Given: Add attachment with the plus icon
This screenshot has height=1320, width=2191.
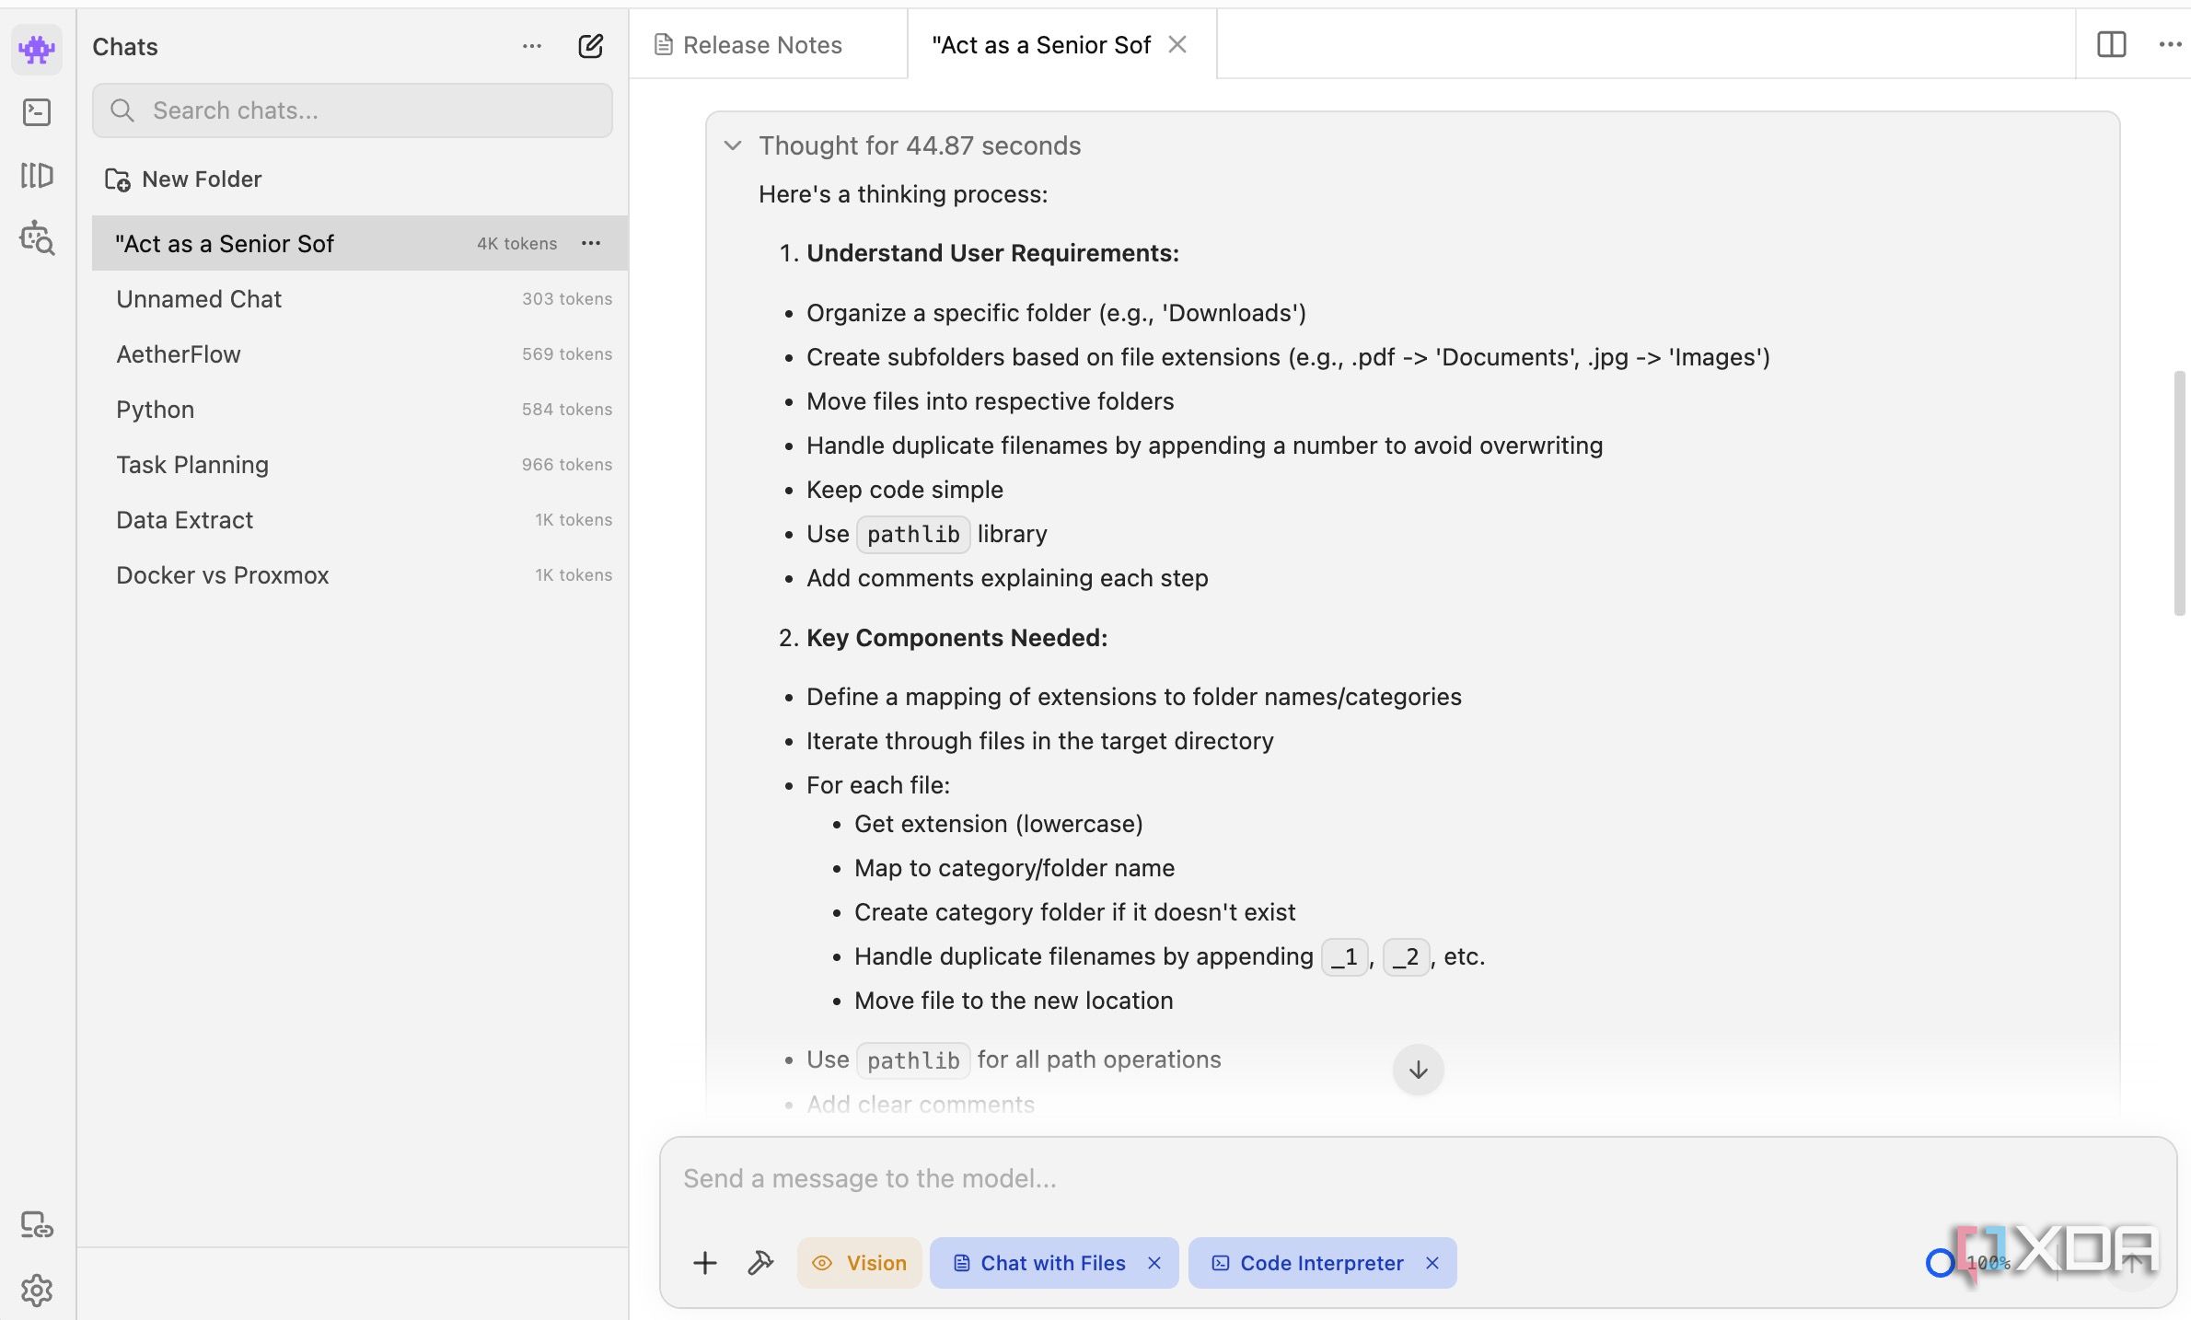Looking at the screenshot, I should tap(704, 1263).
